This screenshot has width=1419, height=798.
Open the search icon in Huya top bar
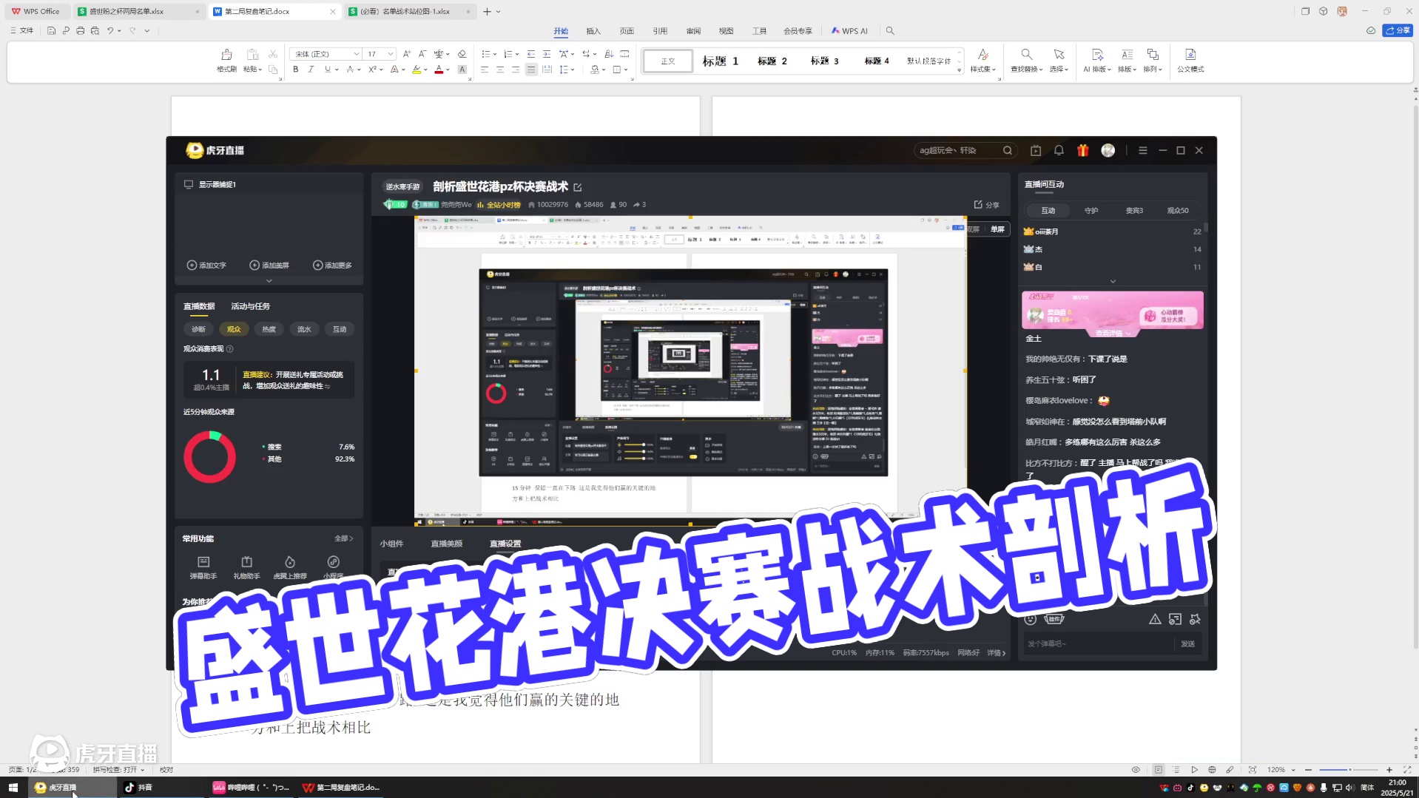point(1007,150)
